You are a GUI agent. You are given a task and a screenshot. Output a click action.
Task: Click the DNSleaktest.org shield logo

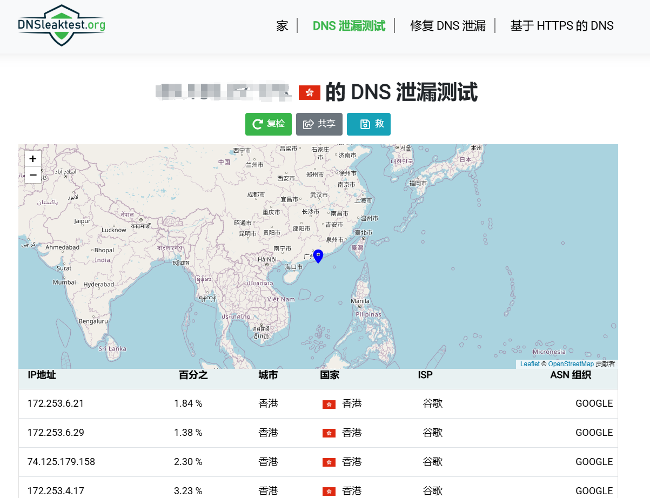(x=62, y=25)
